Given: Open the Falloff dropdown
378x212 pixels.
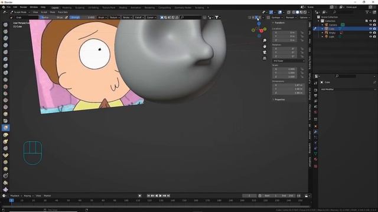Looking at the screenshot, I should click(x=139, y=18).
